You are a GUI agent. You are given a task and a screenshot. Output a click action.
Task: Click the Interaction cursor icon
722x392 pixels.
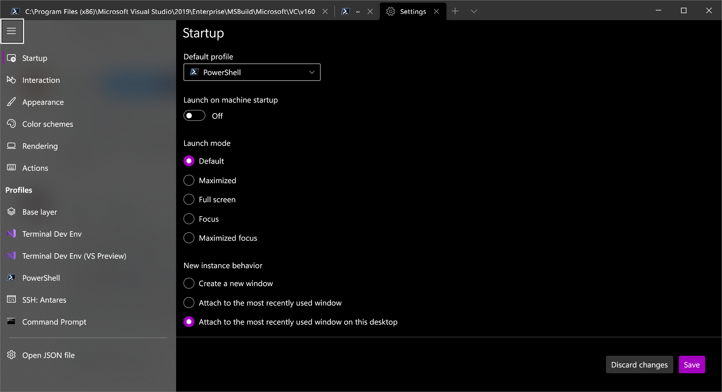pyautogui.click(x=11, y=80)
